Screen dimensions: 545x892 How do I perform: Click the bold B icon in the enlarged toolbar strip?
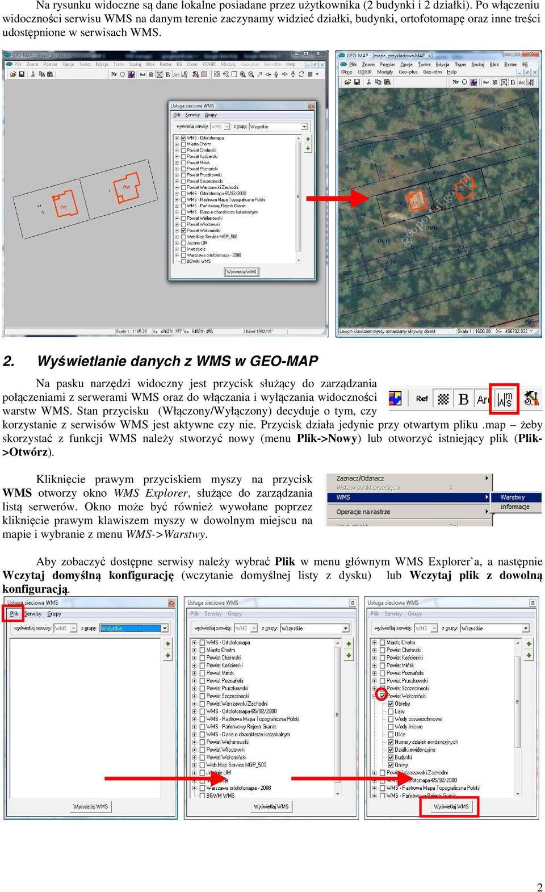pos(463,399)
